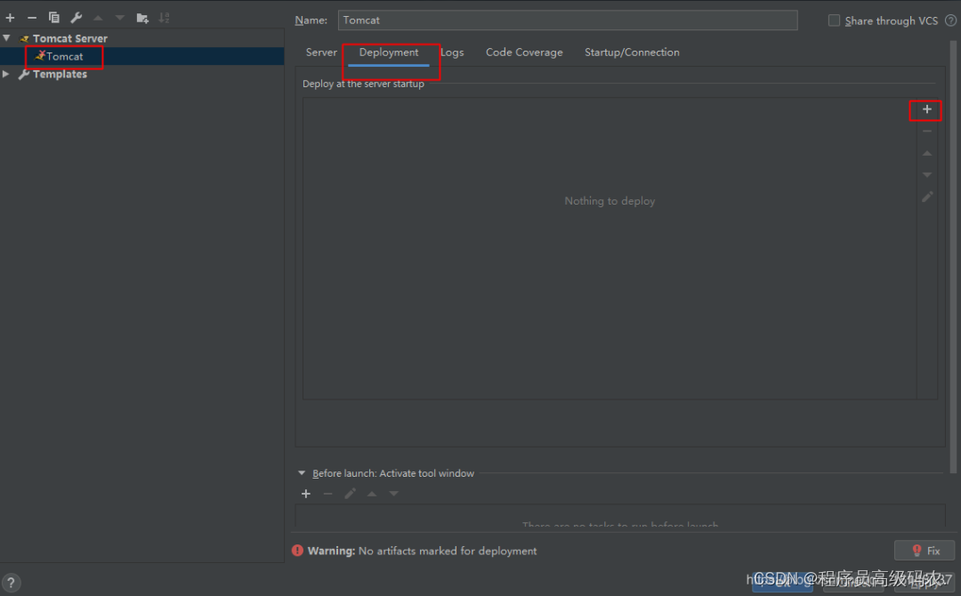
Task: Move deployment item down arrow
Action: pyautogui.click(x=926, y=175)
